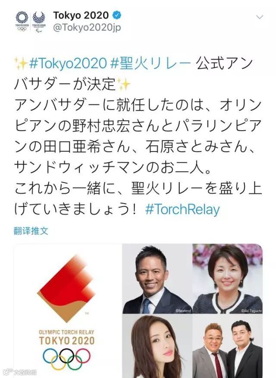Open the Tokyo 2020 Olympic emblem avatar
Viewport: 276px width, 378px height.
coord(22,22)
